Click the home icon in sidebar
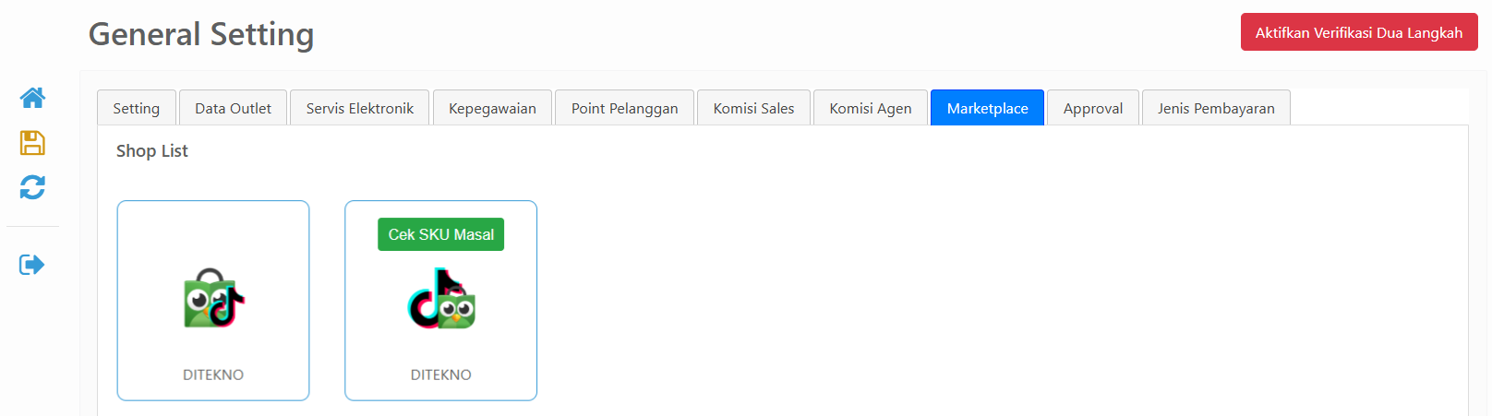Screen dimensions: 1492x416 32,98
